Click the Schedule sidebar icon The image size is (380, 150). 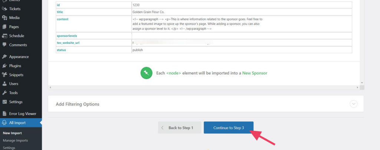pos(4,36)
